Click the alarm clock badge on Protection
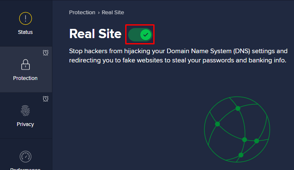The width and height of the screenshot is (294, 170). click(x=46, y=53)
